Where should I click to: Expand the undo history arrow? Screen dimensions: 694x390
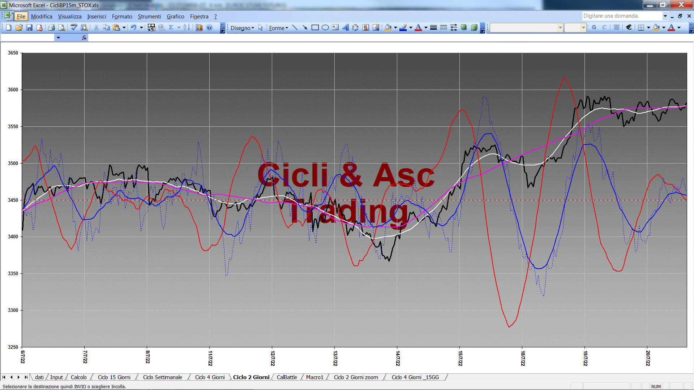pos(141,27)
